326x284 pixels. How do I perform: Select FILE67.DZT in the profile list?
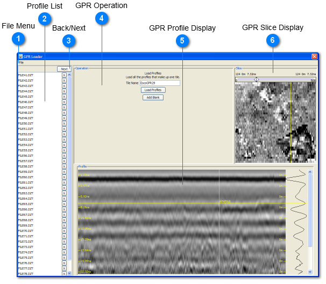tap(26, 215)
